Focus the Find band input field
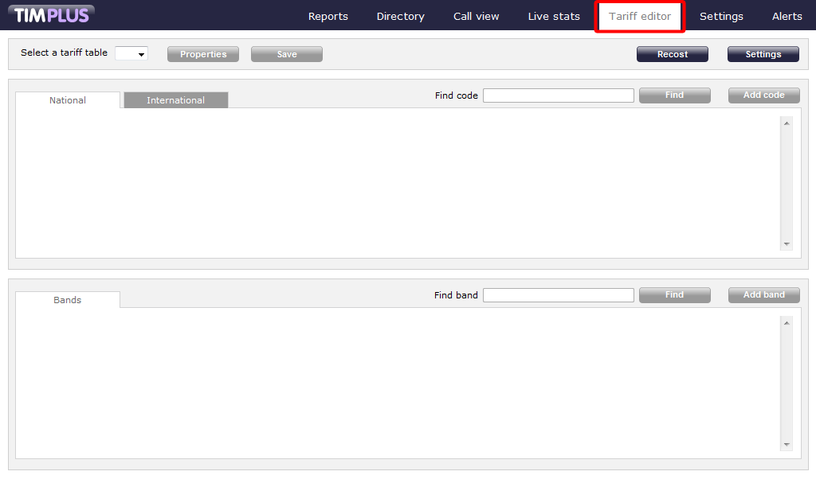This screenshot has height=483, width=816. click(559, 294)
